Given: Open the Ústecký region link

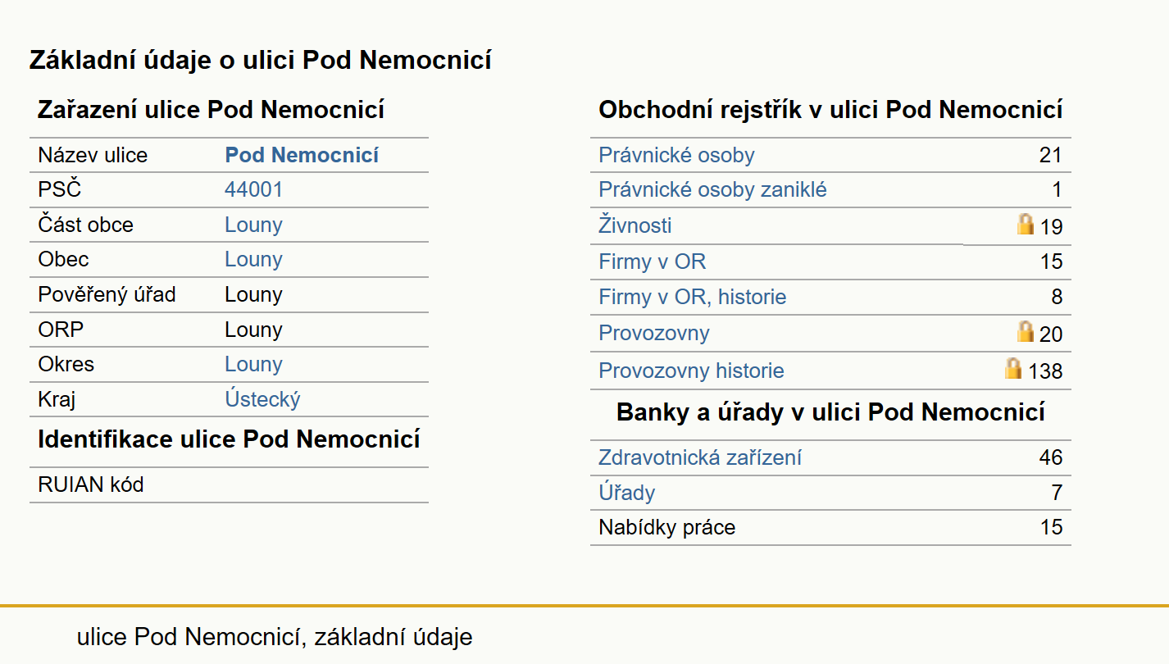Looking at the screenshot, I should 262,399.
